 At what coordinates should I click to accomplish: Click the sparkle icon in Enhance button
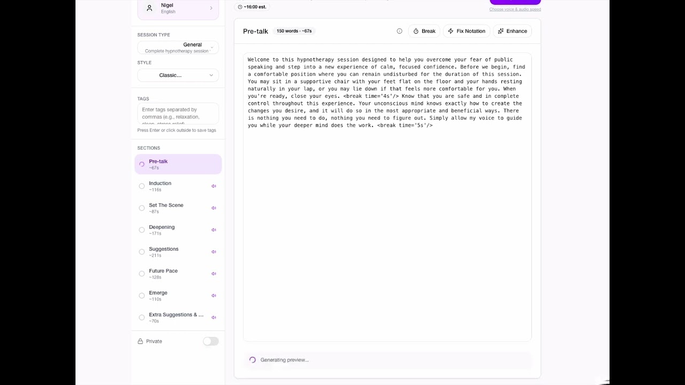click(x=501, y=31)
